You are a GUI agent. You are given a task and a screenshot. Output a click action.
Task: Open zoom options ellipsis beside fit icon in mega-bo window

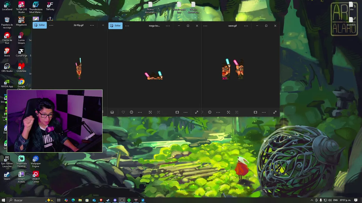tap(186, 112)
